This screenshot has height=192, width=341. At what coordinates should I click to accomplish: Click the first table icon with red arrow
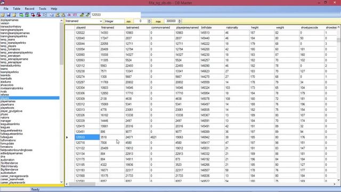coord(33,15)
